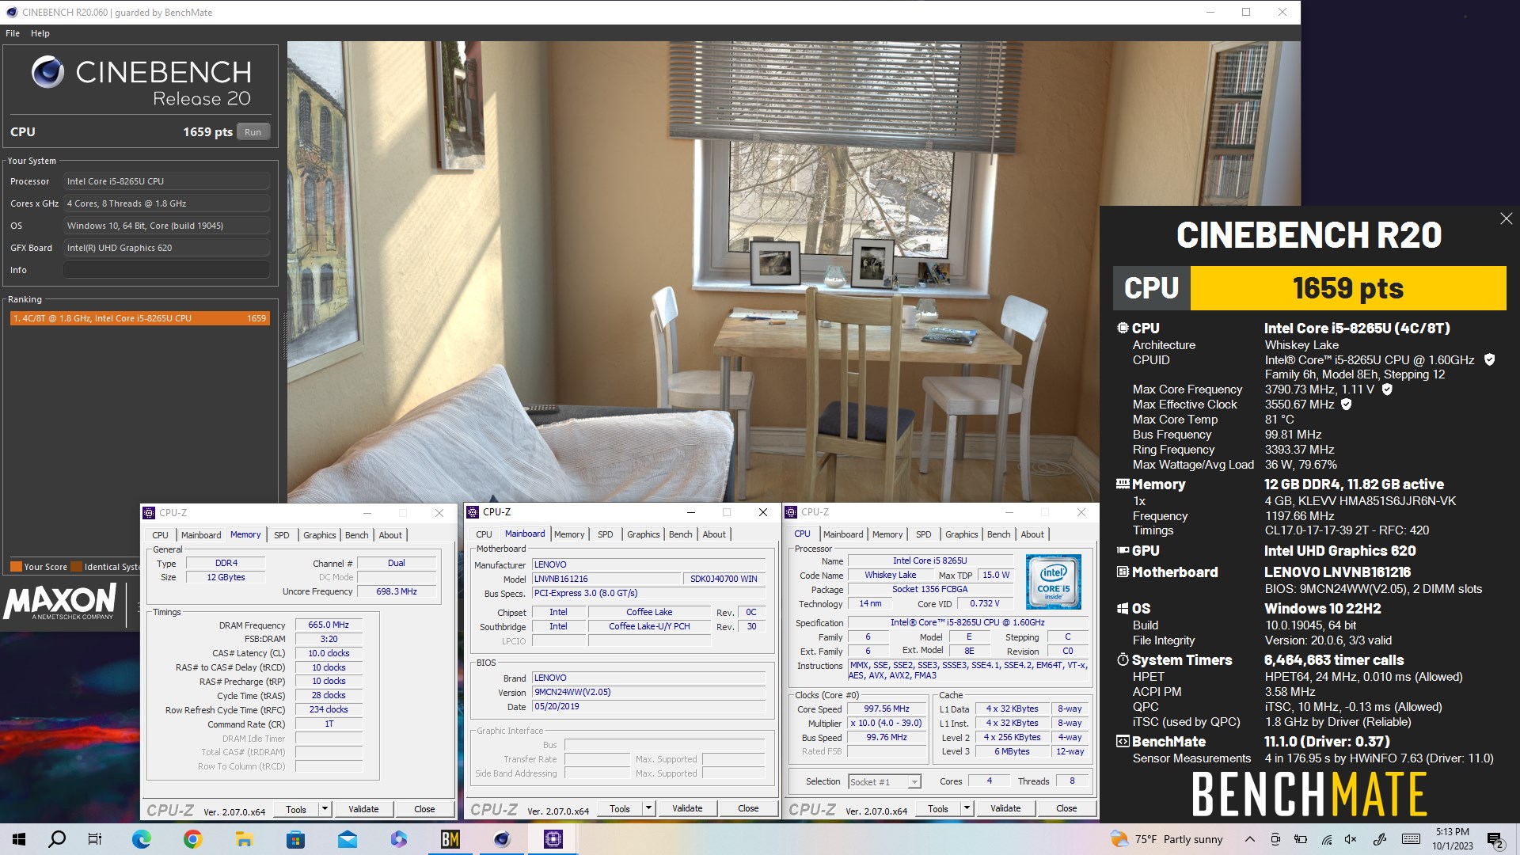1520x855 pixels.
Task: Open notification center icon
Action: point(1495,840)
